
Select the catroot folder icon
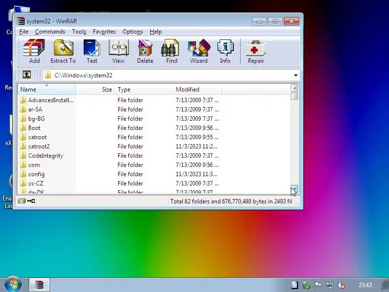23,137
